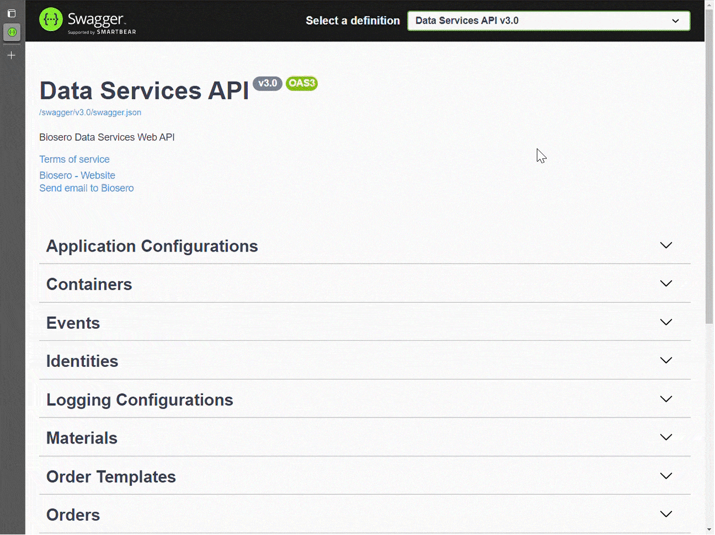The image size is (715, 535).
Task: Click the Data Services API title
Action: [x=145, y=91]
